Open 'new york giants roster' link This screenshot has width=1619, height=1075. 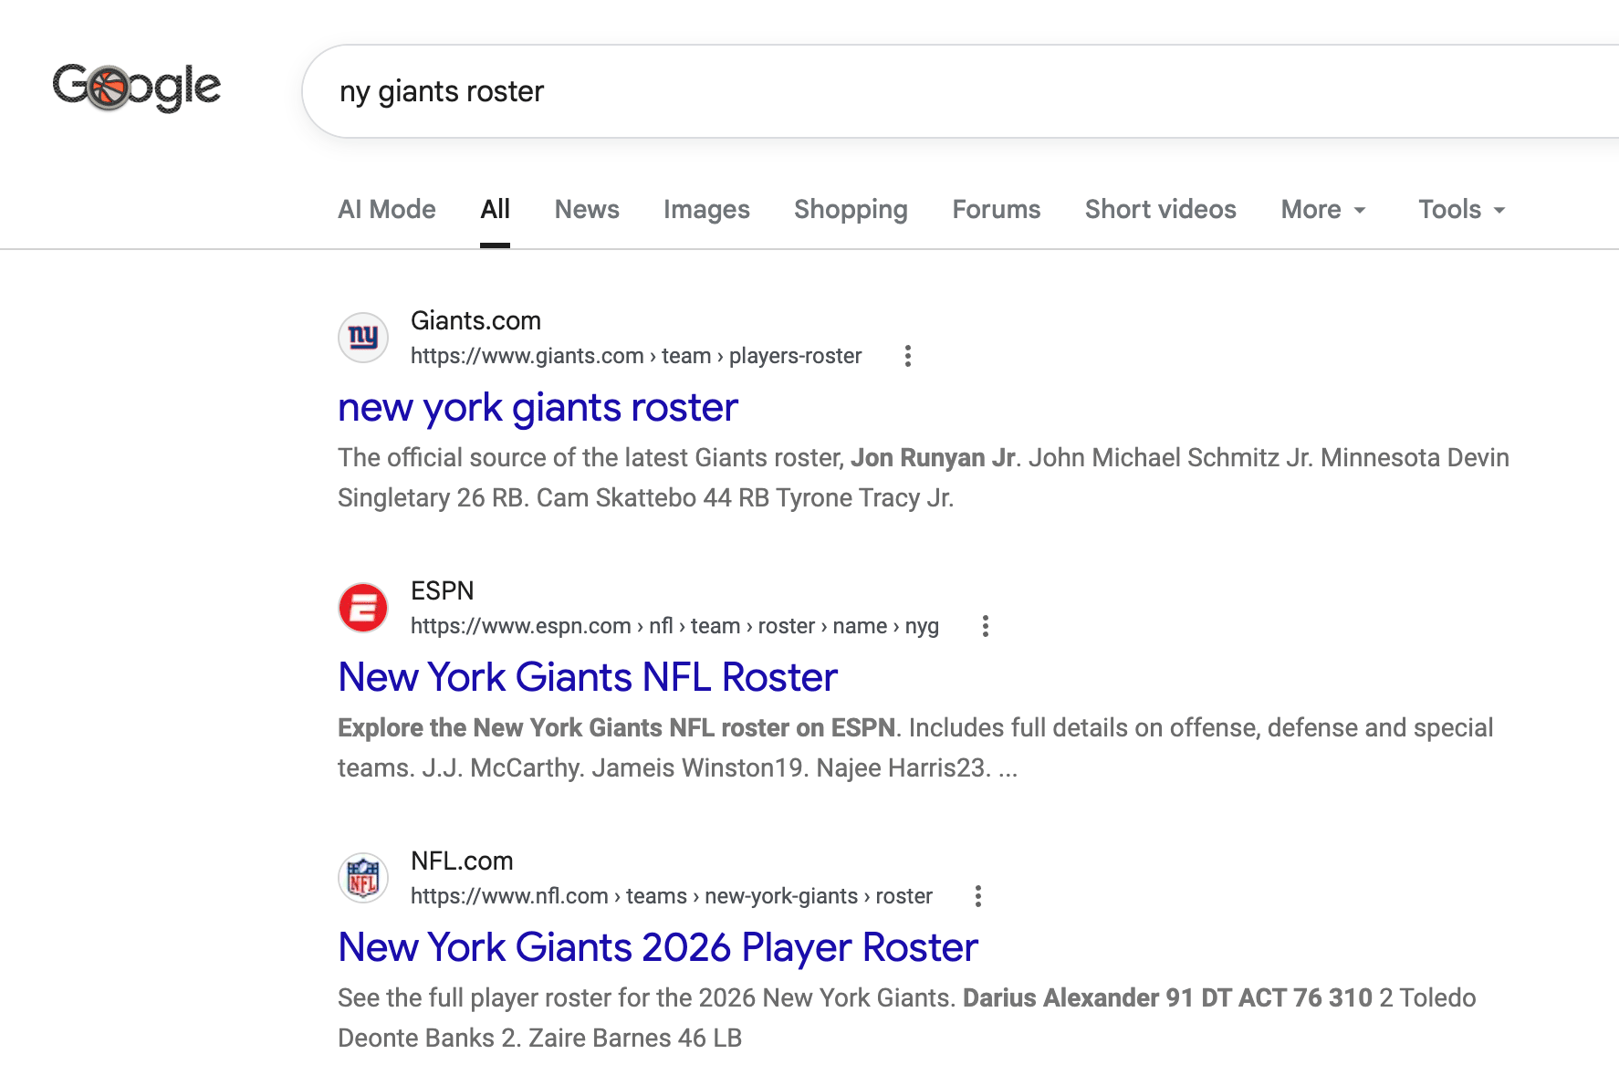click(538, 408)
